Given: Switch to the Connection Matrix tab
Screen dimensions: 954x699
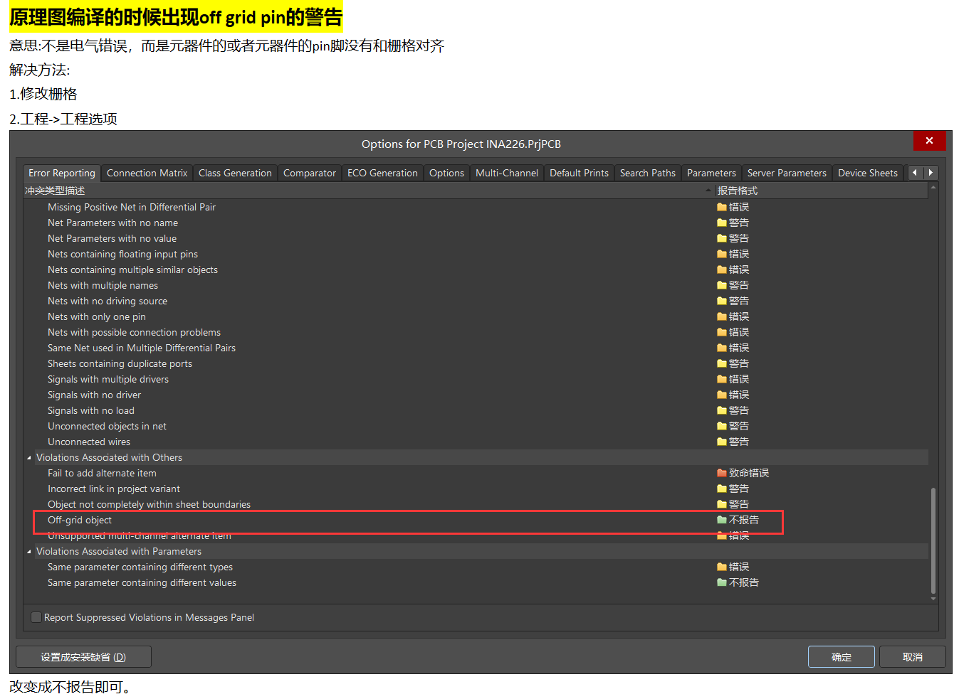Looking at the screenshot, I should click(147, 172).
